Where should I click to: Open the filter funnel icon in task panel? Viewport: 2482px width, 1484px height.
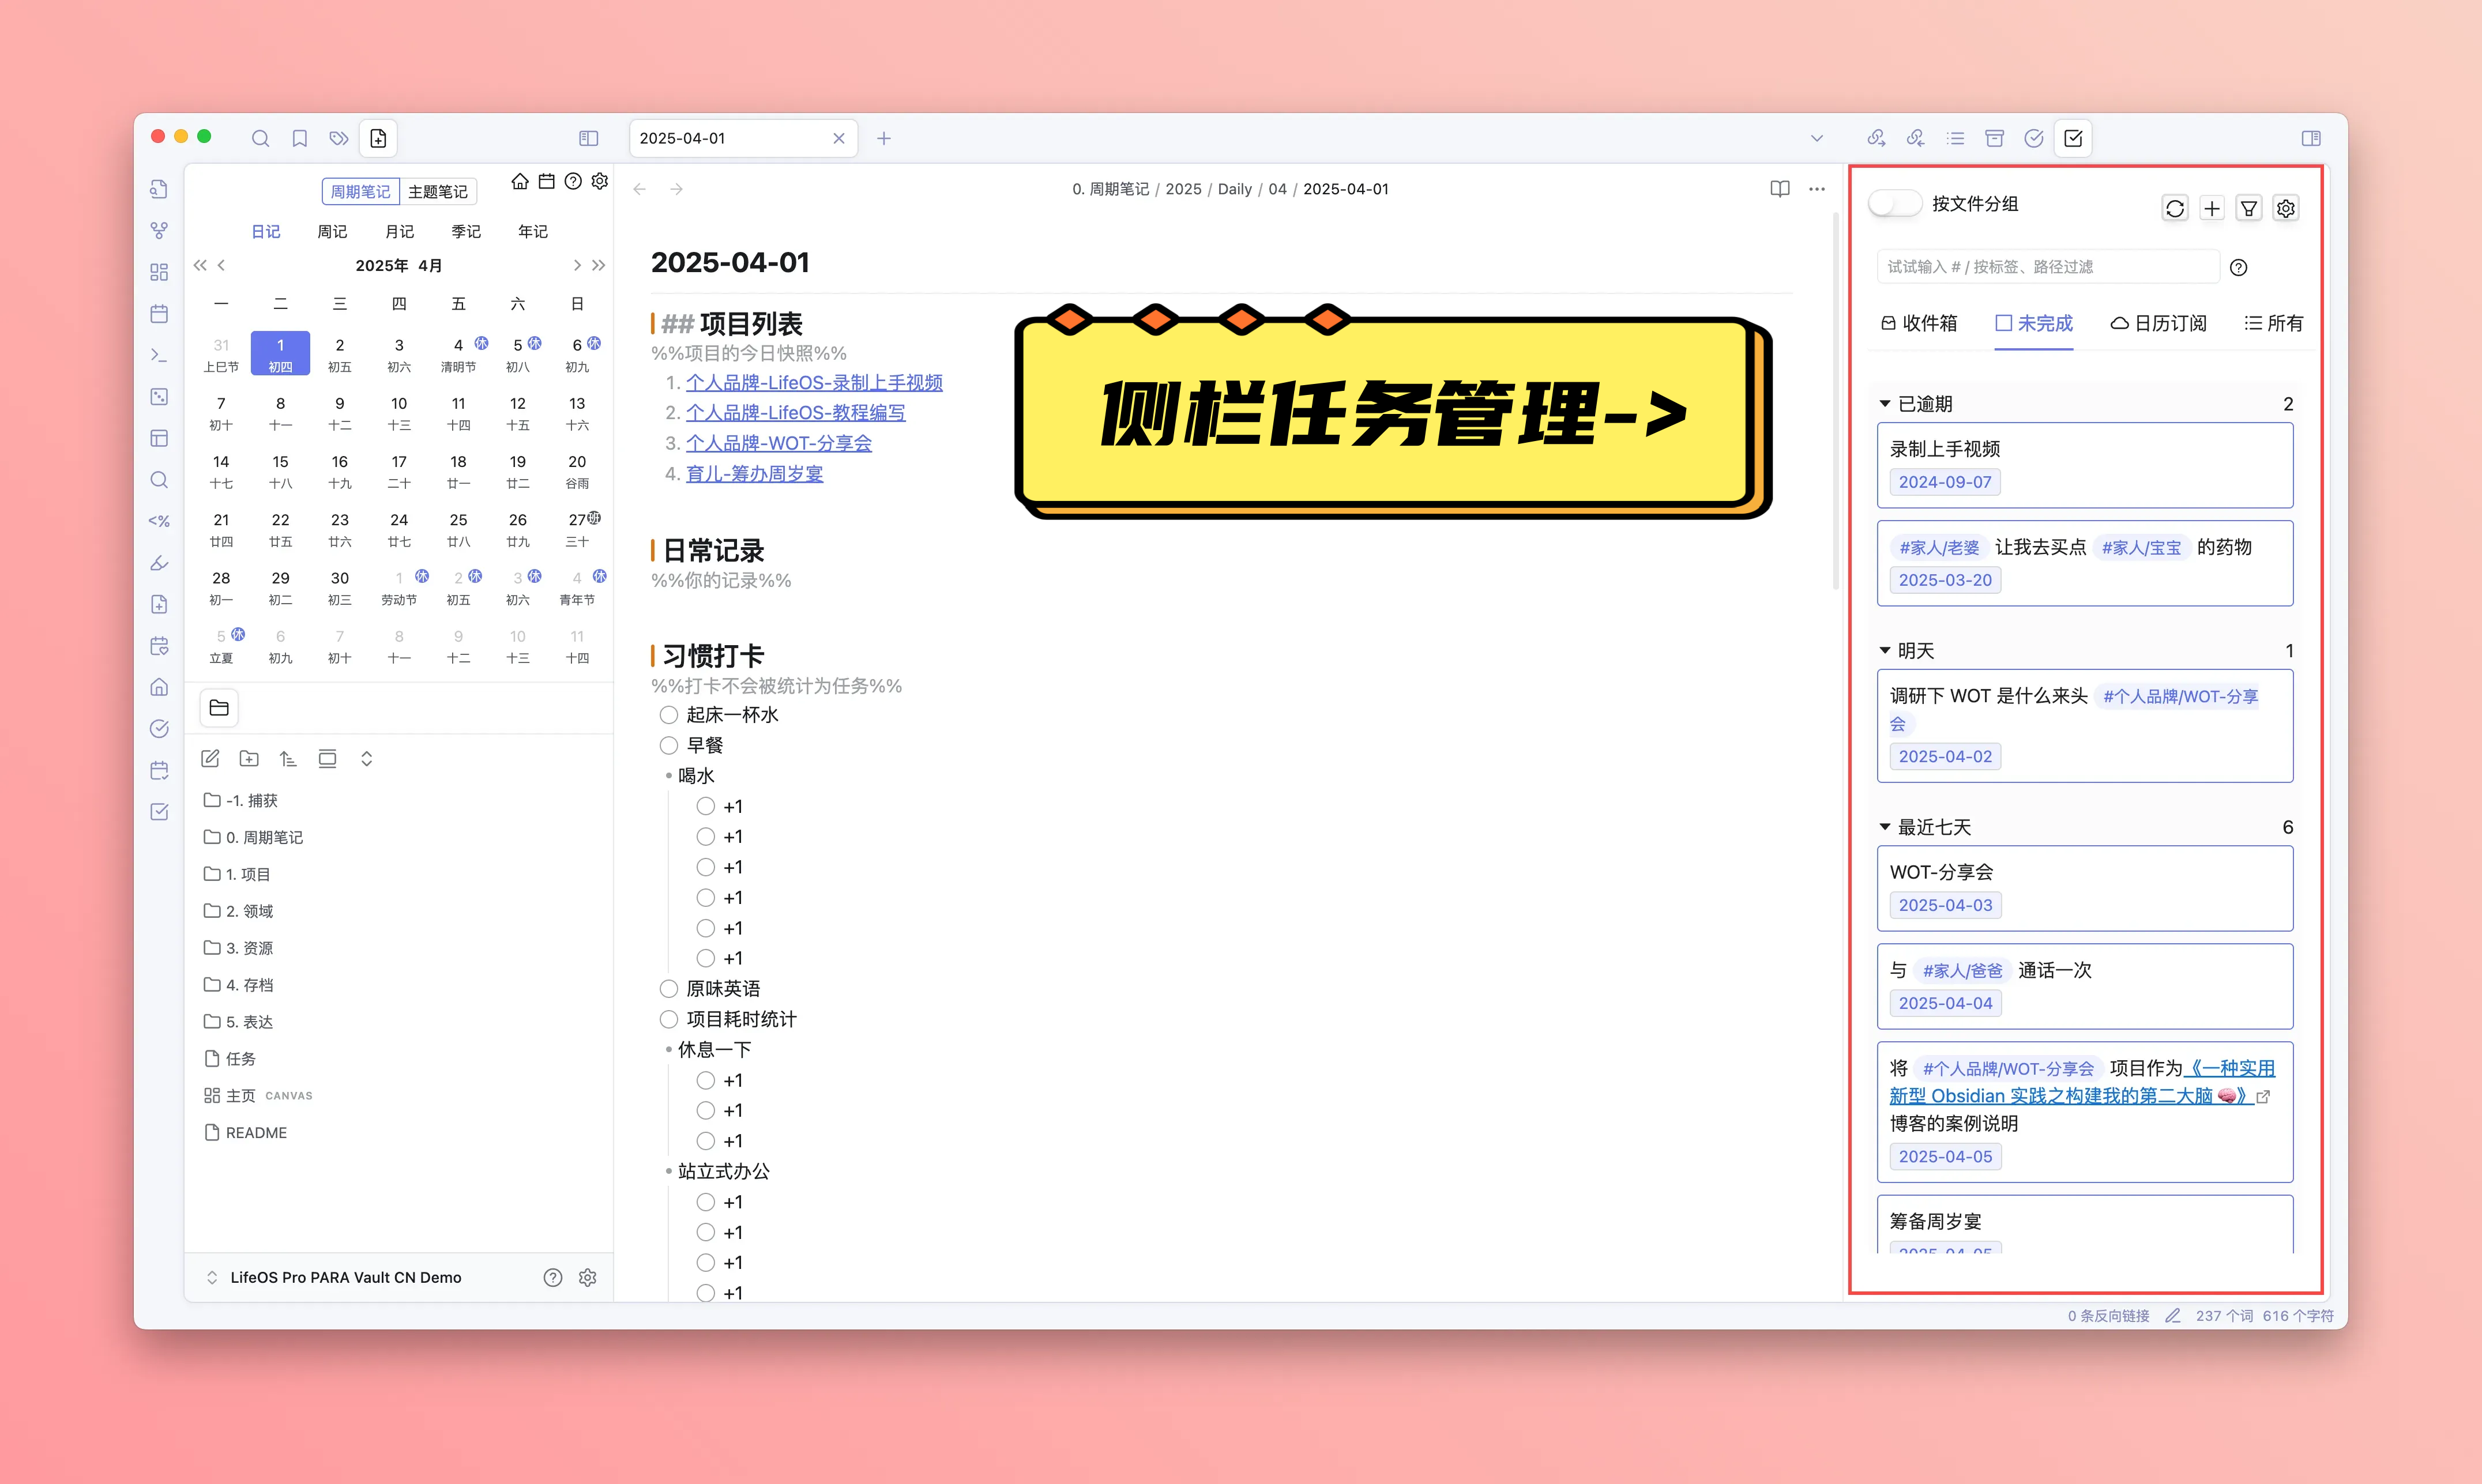click(2249, 208)
